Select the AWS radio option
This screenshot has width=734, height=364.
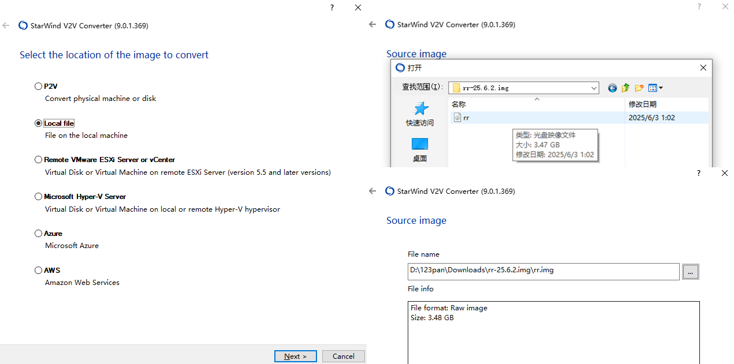[x=39, y=271]
